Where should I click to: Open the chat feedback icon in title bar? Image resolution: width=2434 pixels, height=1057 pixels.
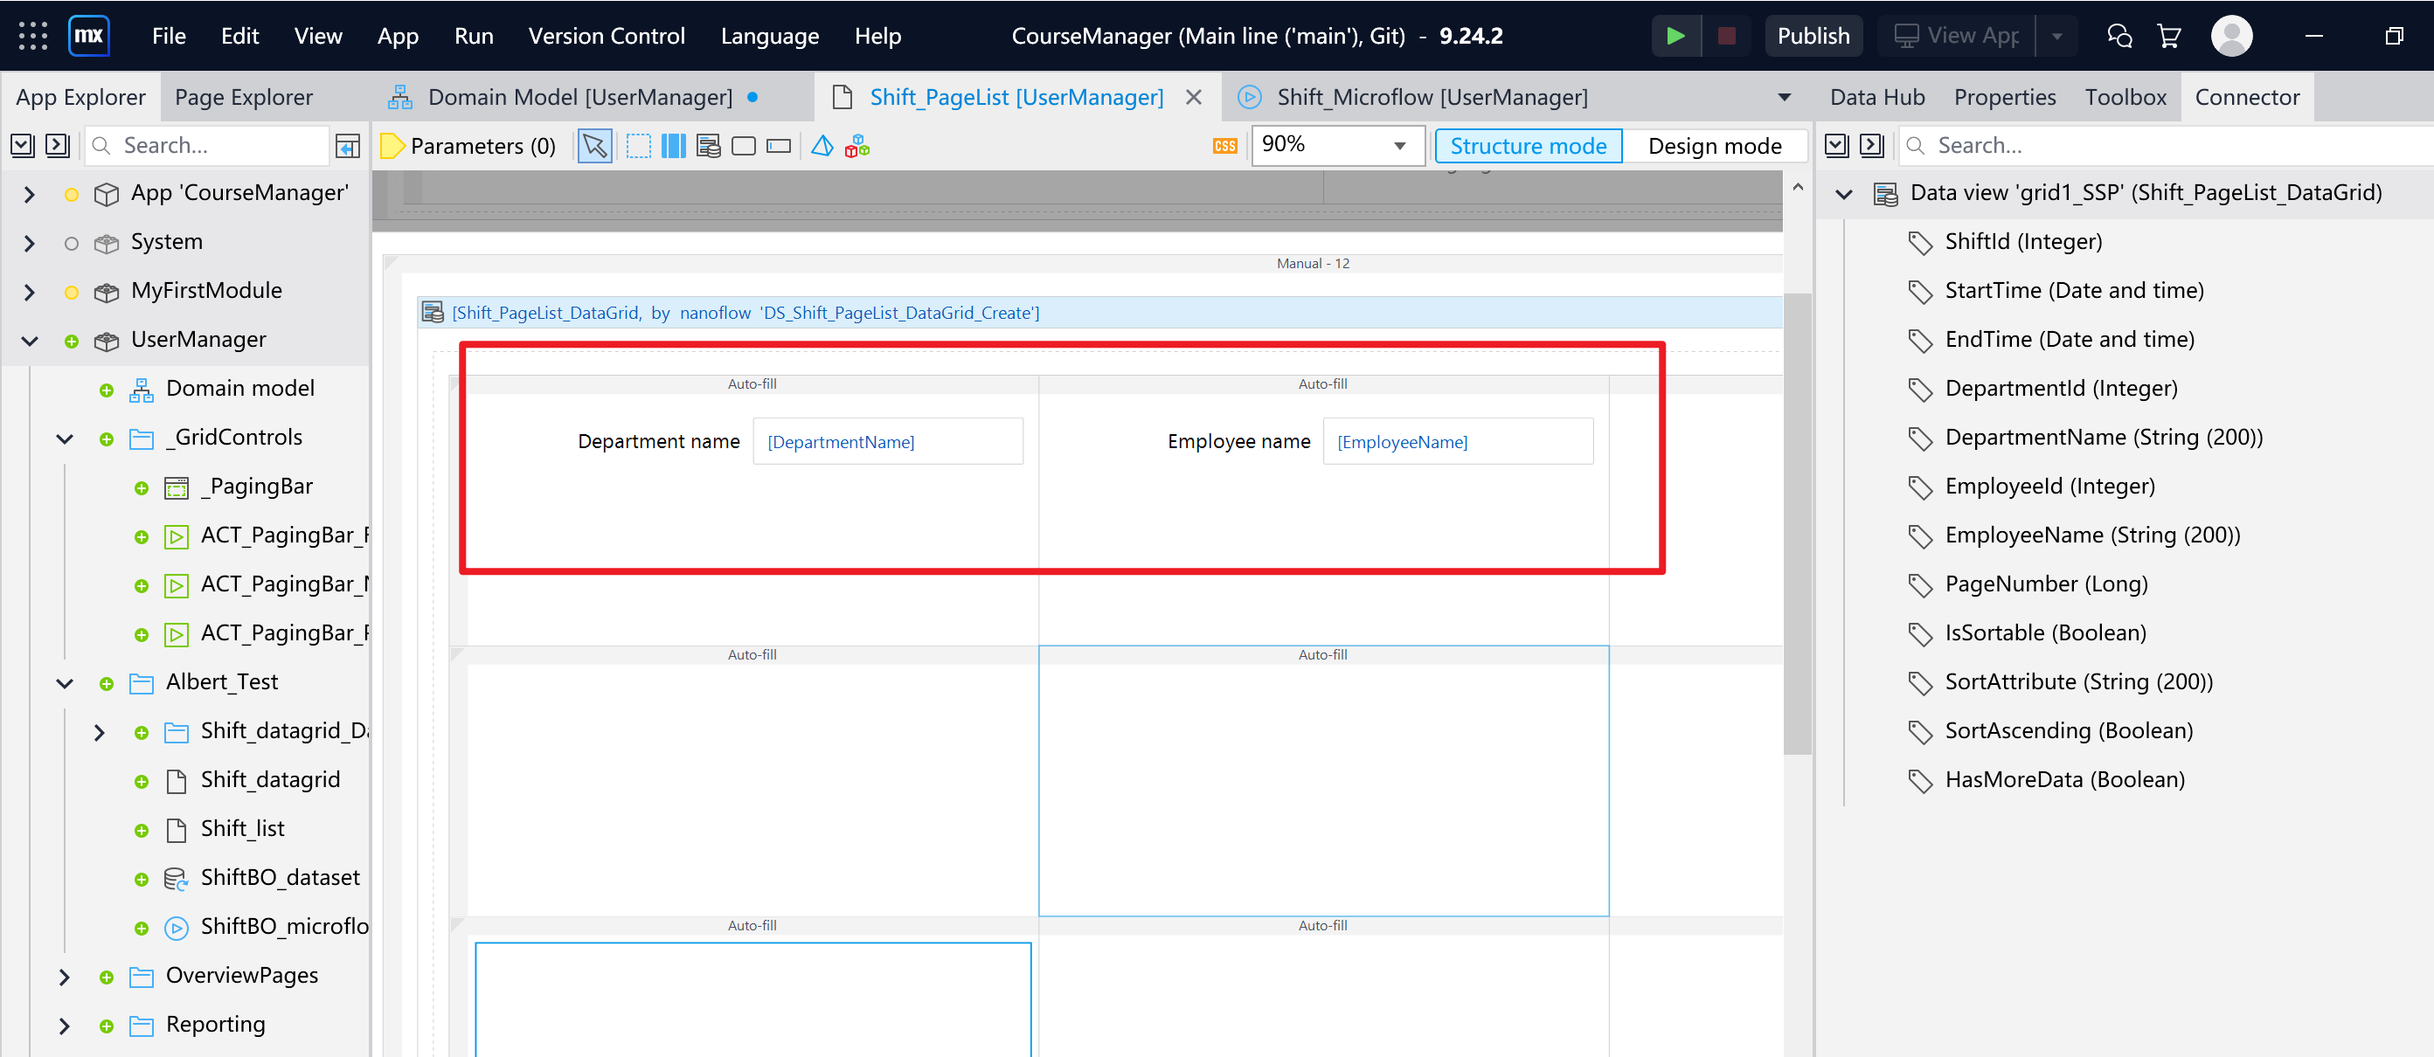[x=2118, y=36]
